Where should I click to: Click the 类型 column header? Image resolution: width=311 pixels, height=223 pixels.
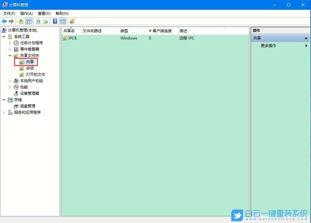[124, 31]
